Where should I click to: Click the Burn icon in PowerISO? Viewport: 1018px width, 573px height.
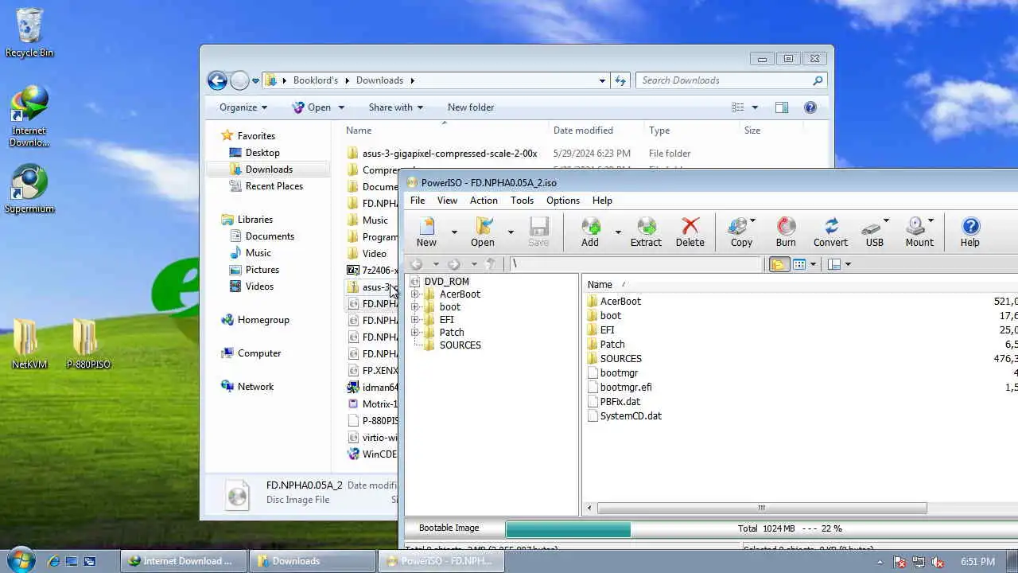tap(786, 226)
